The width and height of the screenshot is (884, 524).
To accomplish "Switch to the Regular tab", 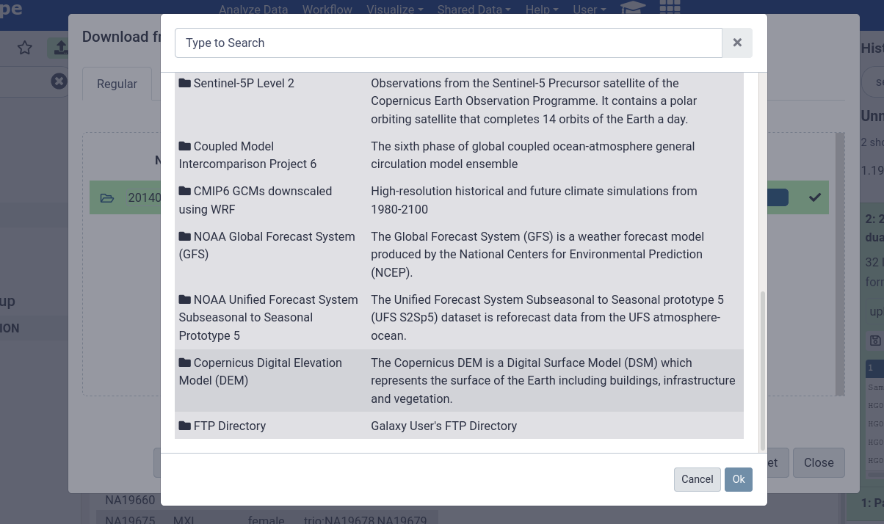I will pos(117,84).
